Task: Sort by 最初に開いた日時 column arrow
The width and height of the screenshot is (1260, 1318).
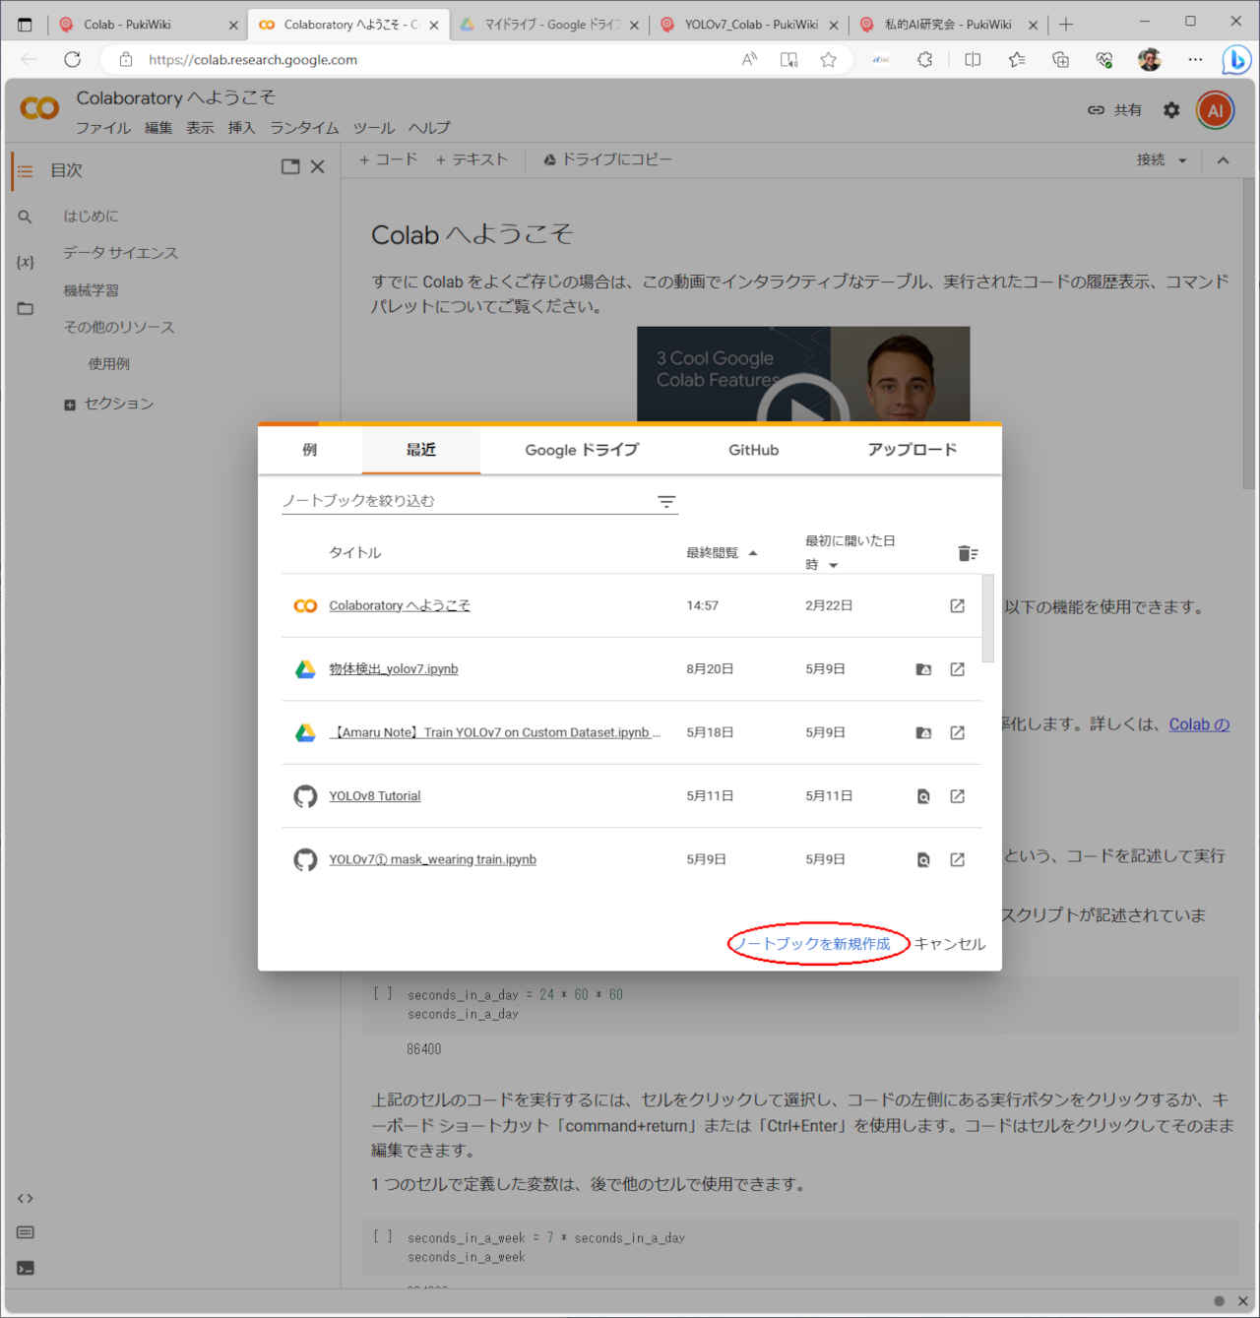Action: point(834,565)
